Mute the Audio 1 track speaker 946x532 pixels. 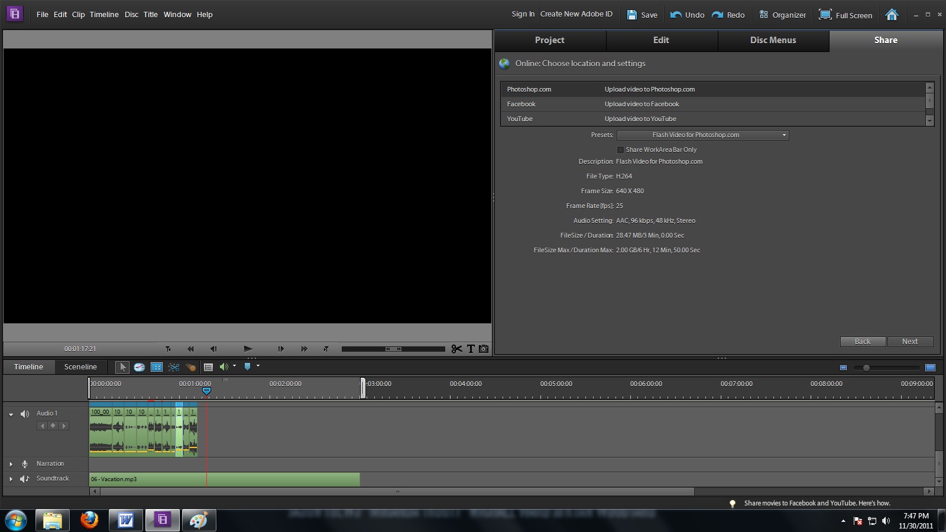point(24,414)
